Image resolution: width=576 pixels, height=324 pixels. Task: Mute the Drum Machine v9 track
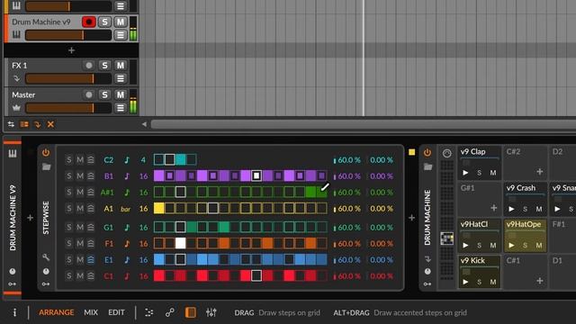(120, 22)
